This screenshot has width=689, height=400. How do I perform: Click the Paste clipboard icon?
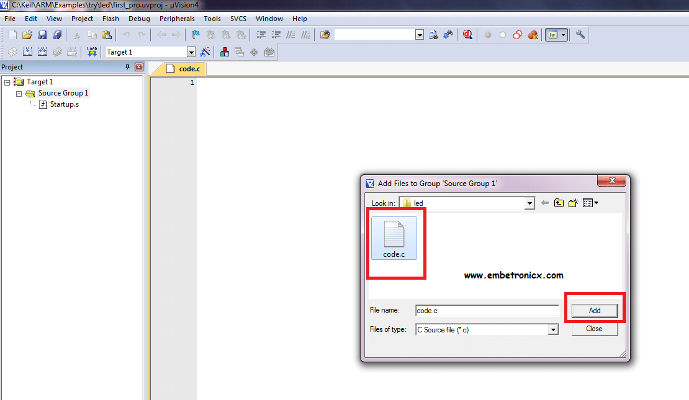(107, 35)
